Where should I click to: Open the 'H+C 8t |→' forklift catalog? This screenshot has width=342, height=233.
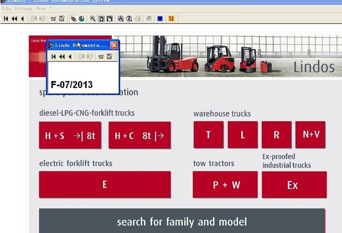140,135
